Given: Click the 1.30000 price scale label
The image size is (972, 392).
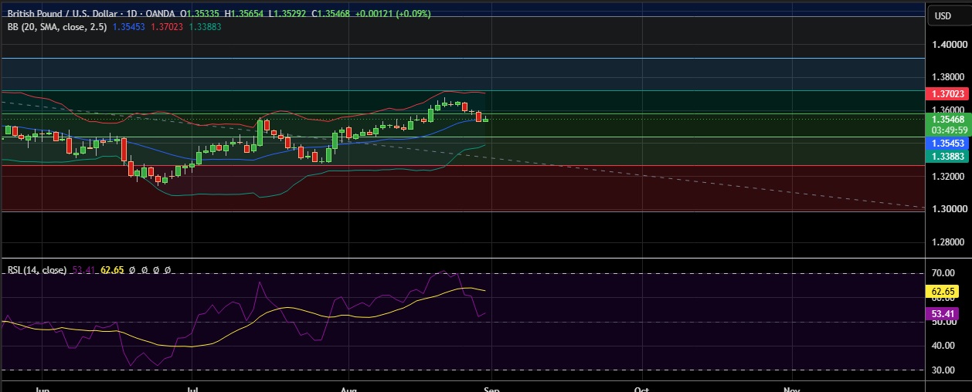Looking at the screenshot, I should tap(947, 209).
